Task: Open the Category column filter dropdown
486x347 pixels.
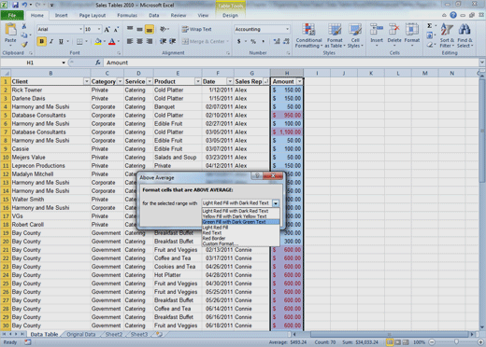Action: 120,81
